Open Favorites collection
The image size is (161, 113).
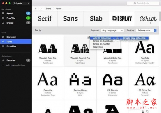(x=16, y=60)
